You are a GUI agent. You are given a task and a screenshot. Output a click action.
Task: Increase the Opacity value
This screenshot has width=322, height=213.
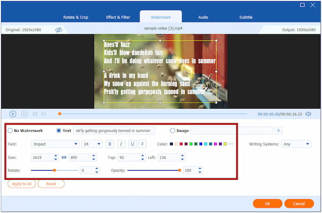point(200,169)
